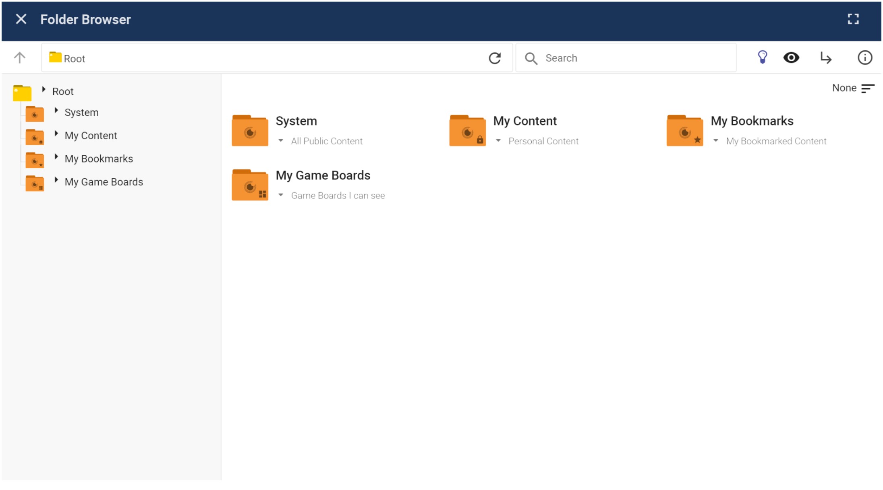The width and height of the screenshot is (883, 490).
Task: Collapse the Root tree node arrow
Action: pyautogui.click(x=44, y=89)
